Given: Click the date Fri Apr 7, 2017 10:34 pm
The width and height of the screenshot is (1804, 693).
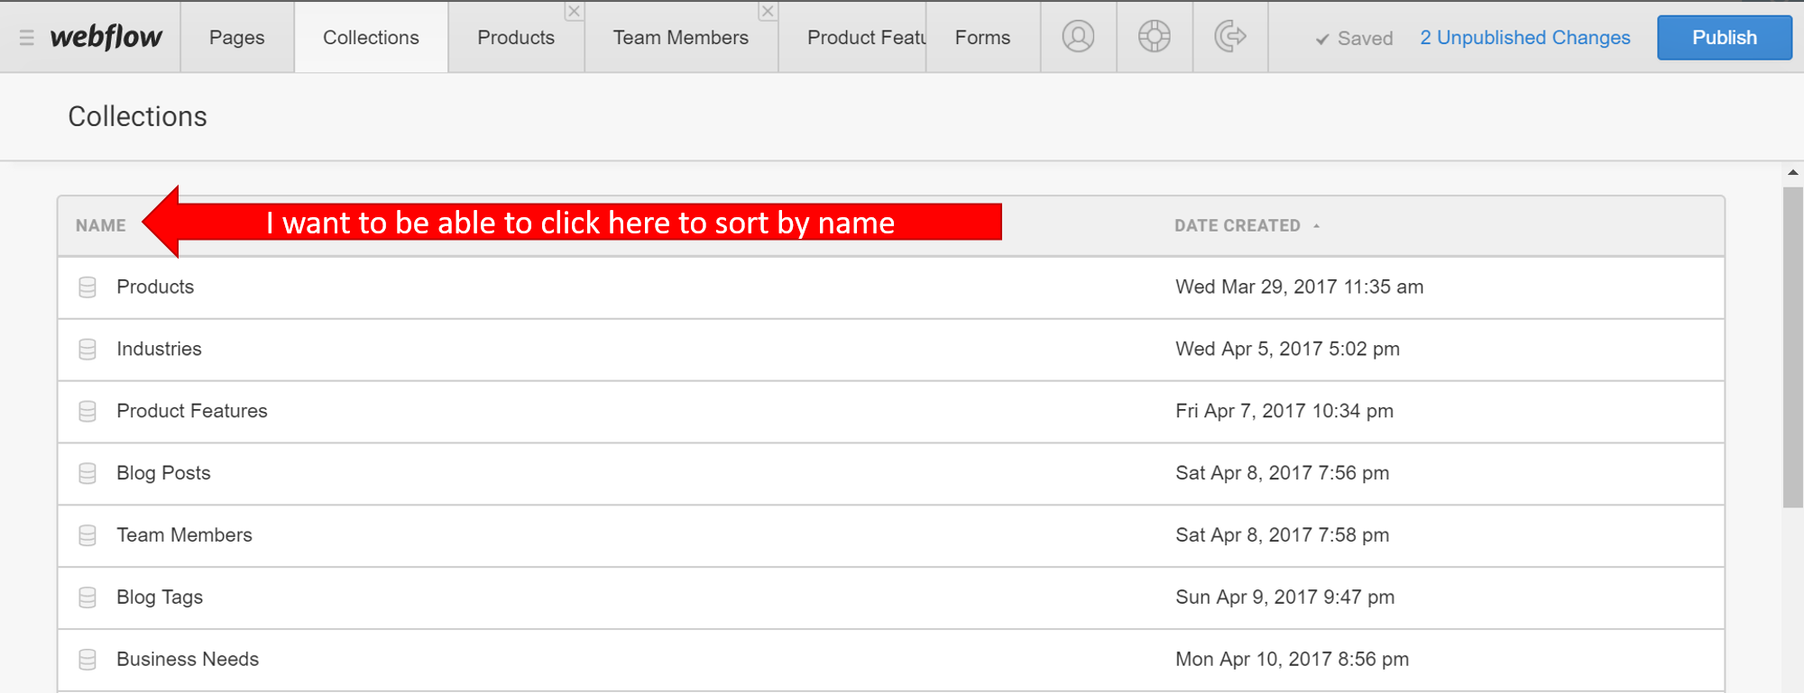Looking at the screenshot, I should (1284, 411).
